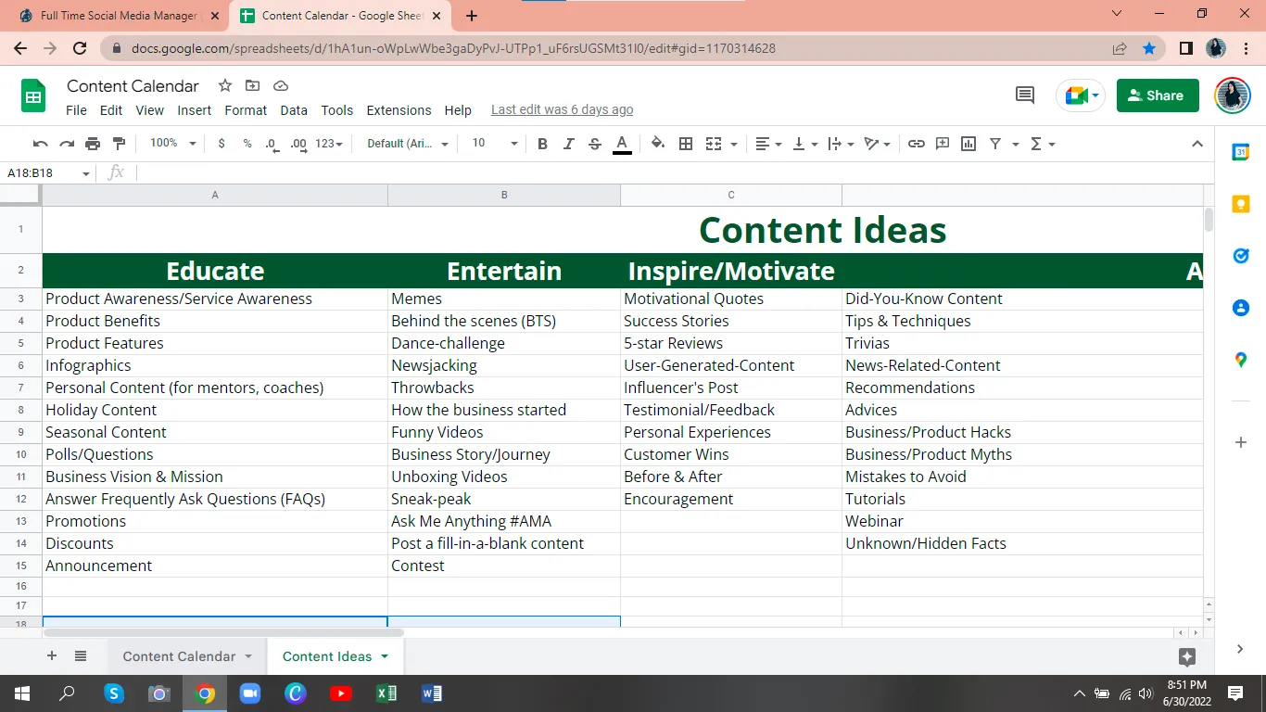
Task: Open comment history icon
Action: [x=1025, y=95]
